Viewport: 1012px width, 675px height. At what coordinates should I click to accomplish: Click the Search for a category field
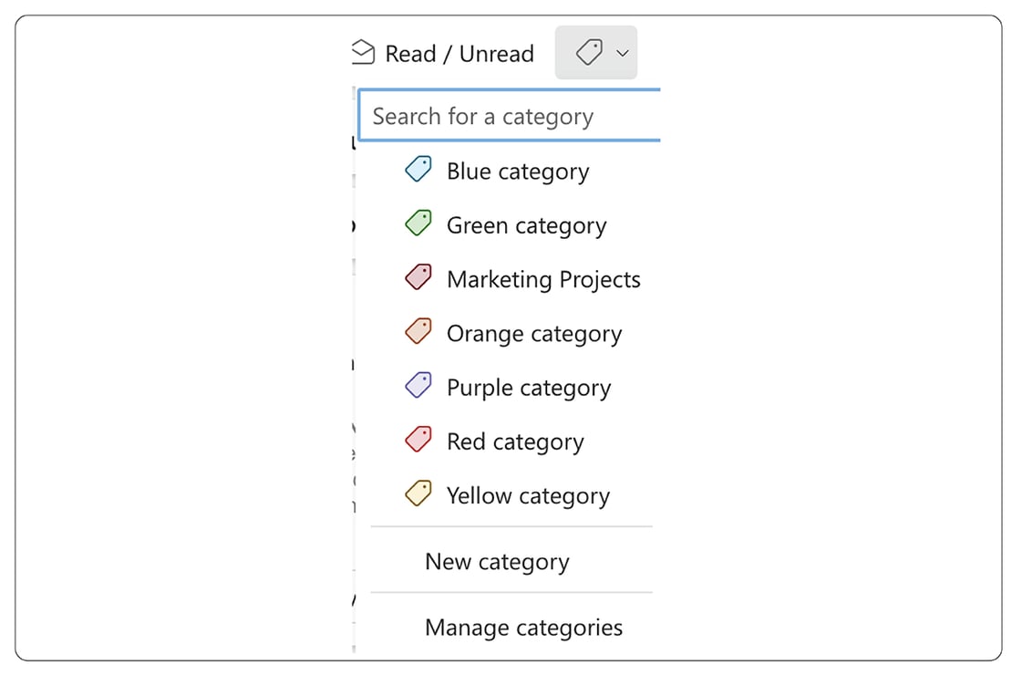point(508,115)
